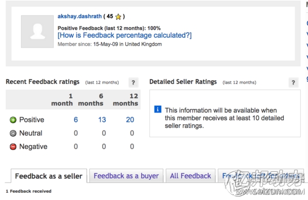Open How is Feedback percentage calculated link
The image size is (308, 200).
click(125, 35)
